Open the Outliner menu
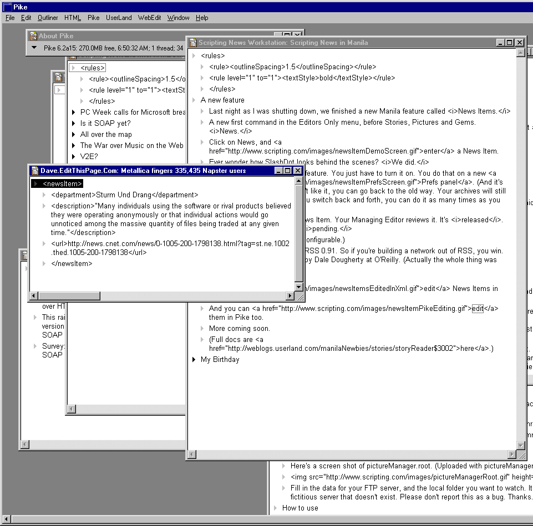This screenshot has width=533, height=526. pos(48,18)
